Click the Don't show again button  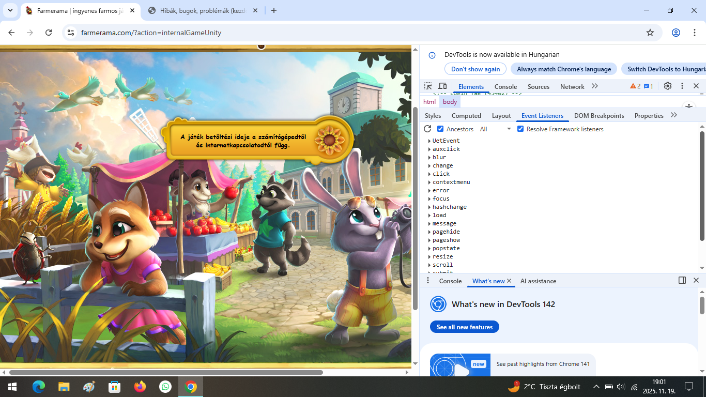pos(475,69)
